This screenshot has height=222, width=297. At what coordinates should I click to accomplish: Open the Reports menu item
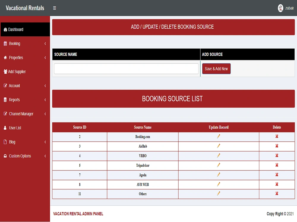25,100
